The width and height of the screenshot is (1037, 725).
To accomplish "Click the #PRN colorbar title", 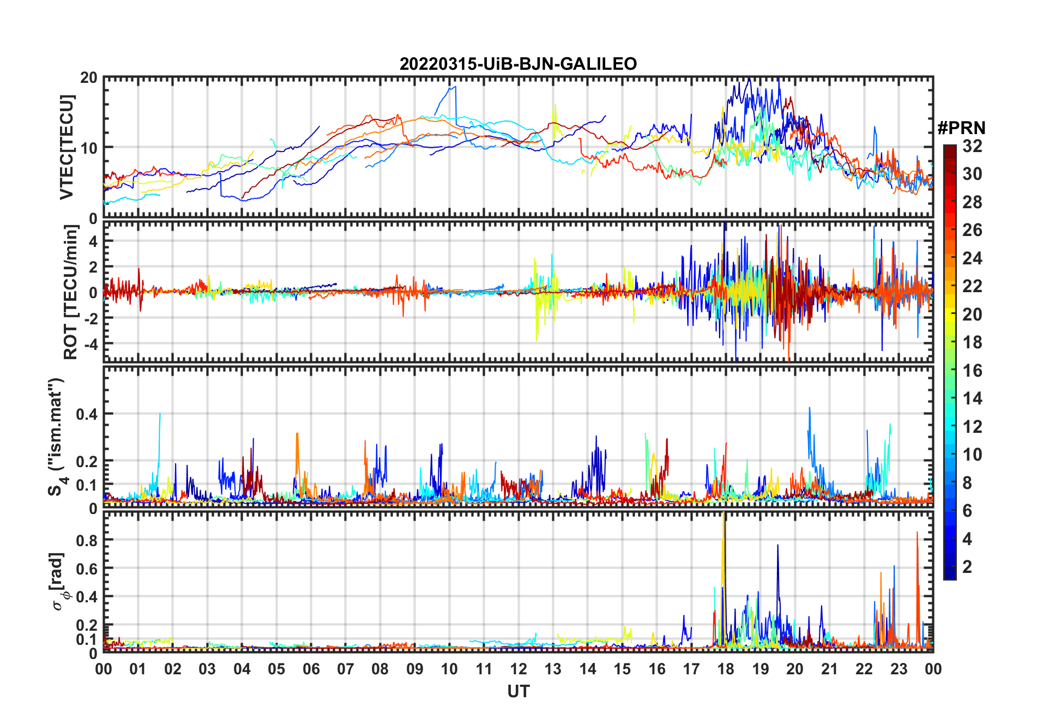I will coord(961,128).
